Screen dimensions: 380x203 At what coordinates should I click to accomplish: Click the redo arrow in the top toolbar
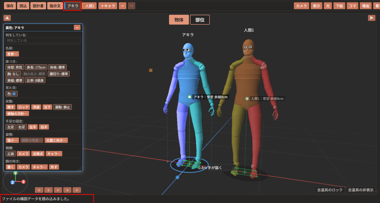131,6
